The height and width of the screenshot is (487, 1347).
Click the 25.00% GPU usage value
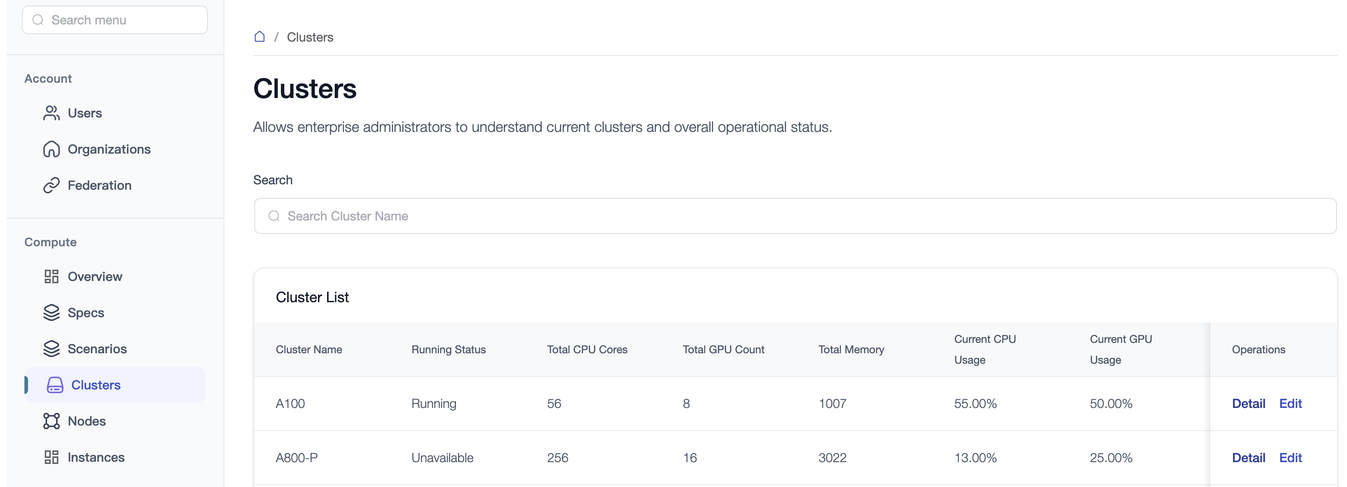(1110, 458)
